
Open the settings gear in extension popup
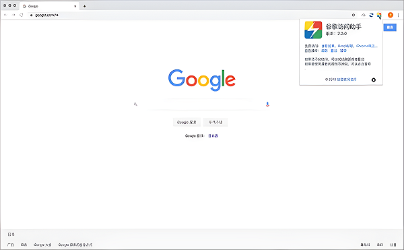pyautogui.click(x=374, y=80)
